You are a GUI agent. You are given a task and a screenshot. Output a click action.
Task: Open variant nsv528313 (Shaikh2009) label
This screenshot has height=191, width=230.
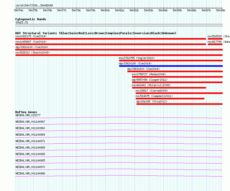[33, 53]
